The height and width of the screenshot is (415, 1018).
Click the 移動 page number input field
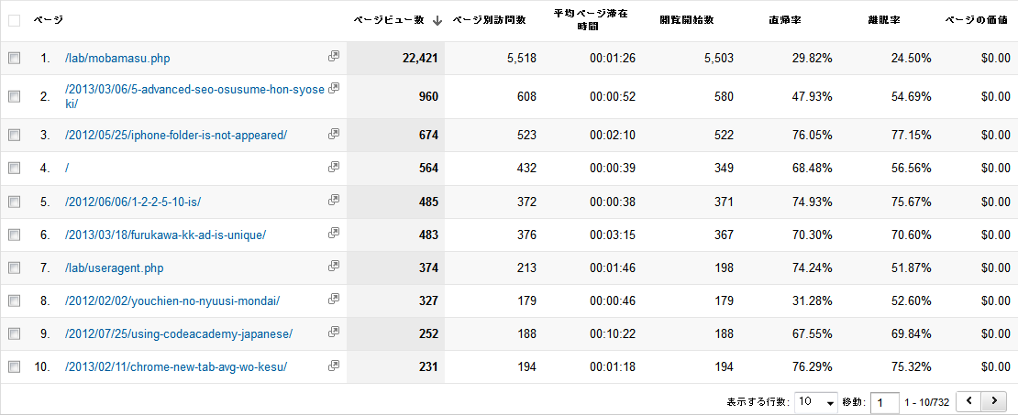pyautogui.click(x=884, y=402)
